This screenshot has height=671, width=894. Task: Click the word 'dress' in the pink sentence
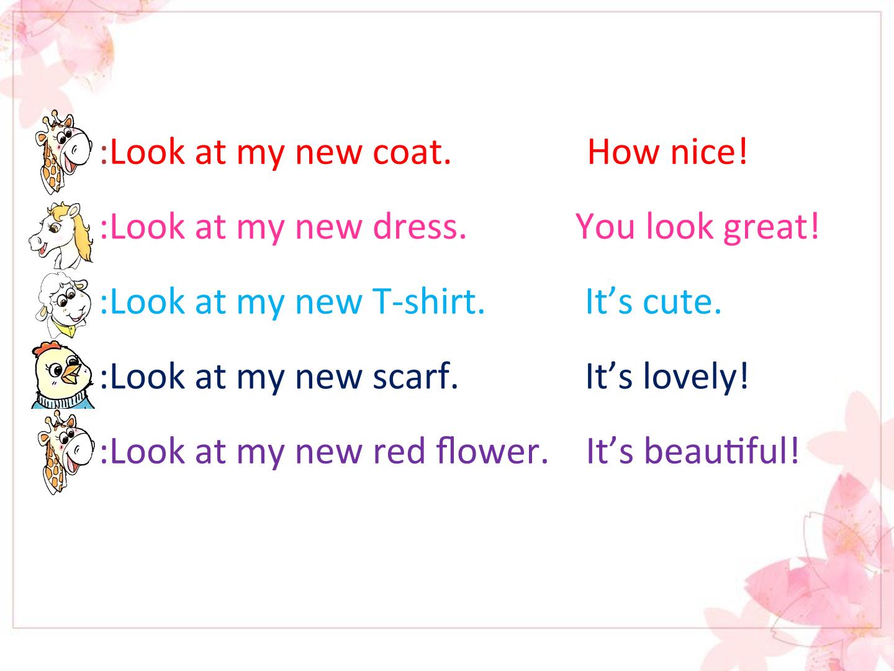pos(415,227)
